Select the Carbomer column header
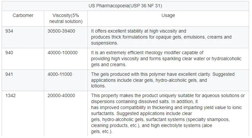This screenshot has width=252, height=138. (x=23, y=15)
